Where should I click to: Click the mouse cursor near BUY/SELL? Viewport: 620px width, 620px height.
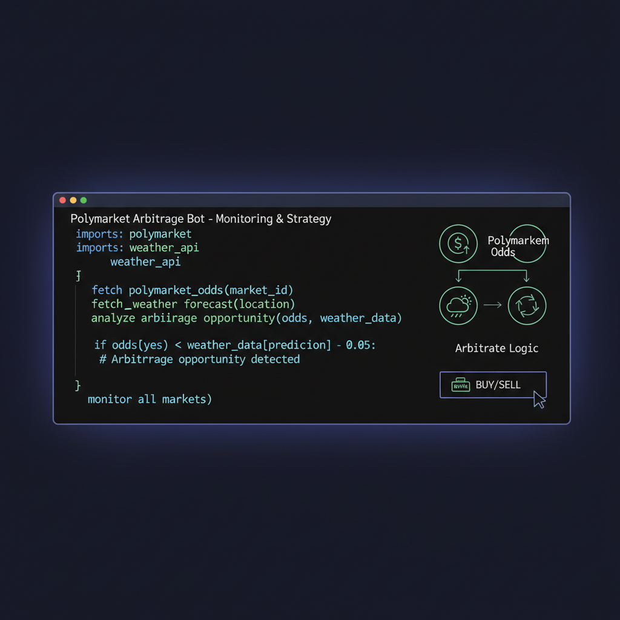(539, 399)
